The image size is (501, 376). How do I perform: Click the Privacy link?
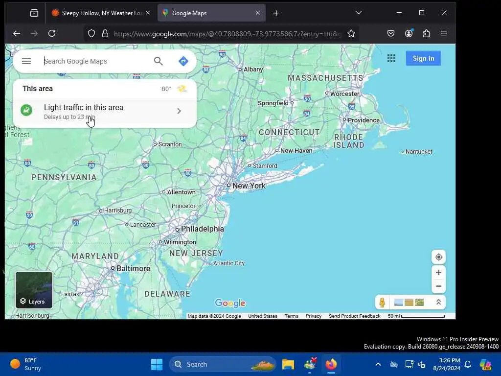(314, 316)
